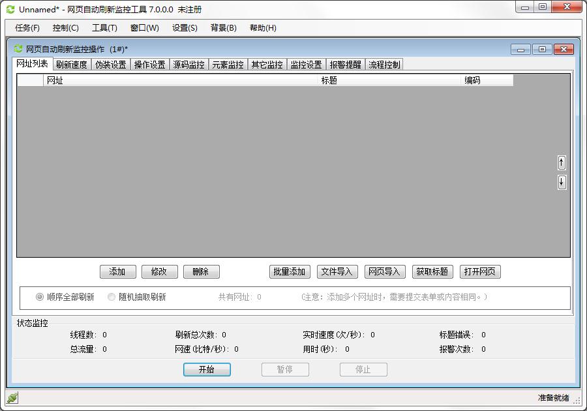Open the 设置(S) menu
This screenshot has width=587, height=411.
pyautogui.click(x=185, y=28)
